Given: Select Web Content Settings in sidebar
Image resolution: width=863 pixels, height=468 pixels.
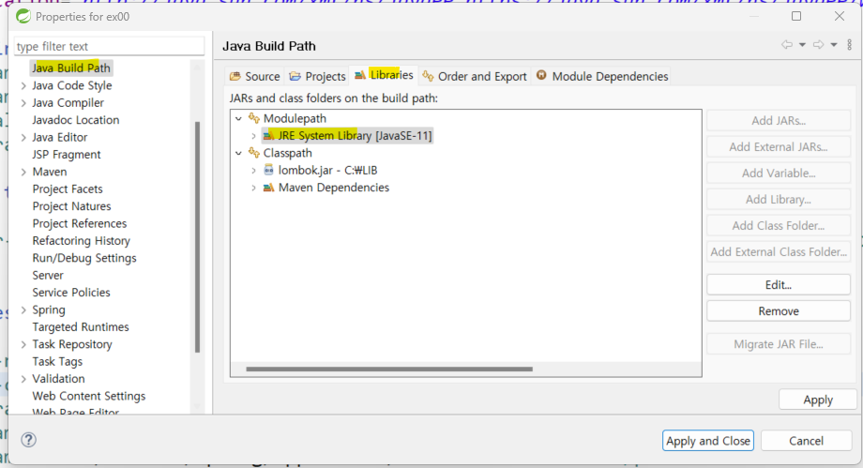Looking at the screenshot, I should [88, 396].
